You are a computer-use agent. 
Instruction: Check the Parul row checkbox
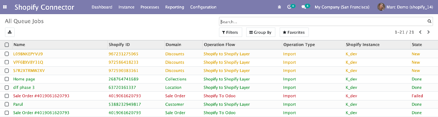click(7, 104)
